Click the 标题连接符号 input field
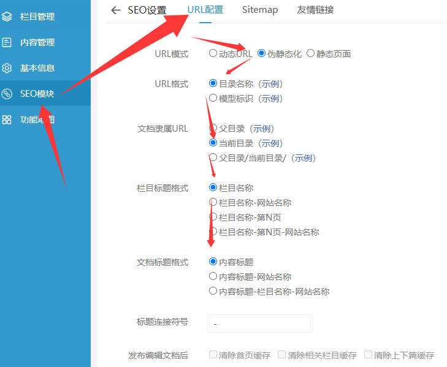This screenshot has width=447, height=367. (260, 323)
